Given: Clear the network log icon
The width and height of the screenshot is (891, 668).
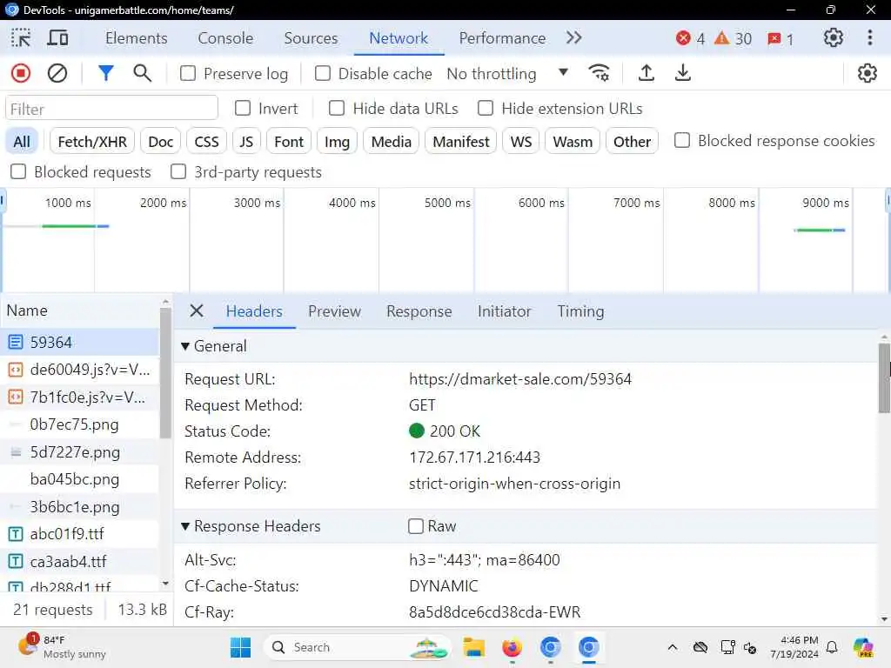Looking at the screenshot, I should 57,73.
